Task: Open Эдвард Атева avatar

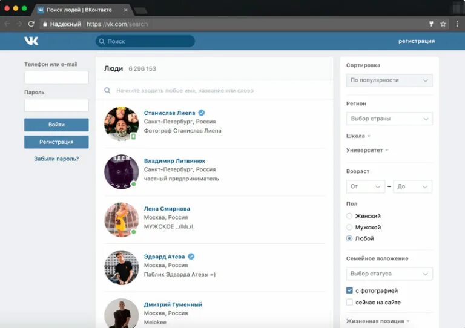Action: (122, 267)
